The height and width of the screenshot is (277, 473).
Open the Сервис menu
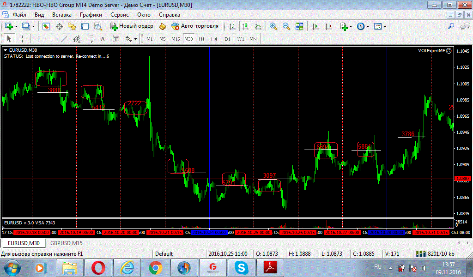click(120, 15)
